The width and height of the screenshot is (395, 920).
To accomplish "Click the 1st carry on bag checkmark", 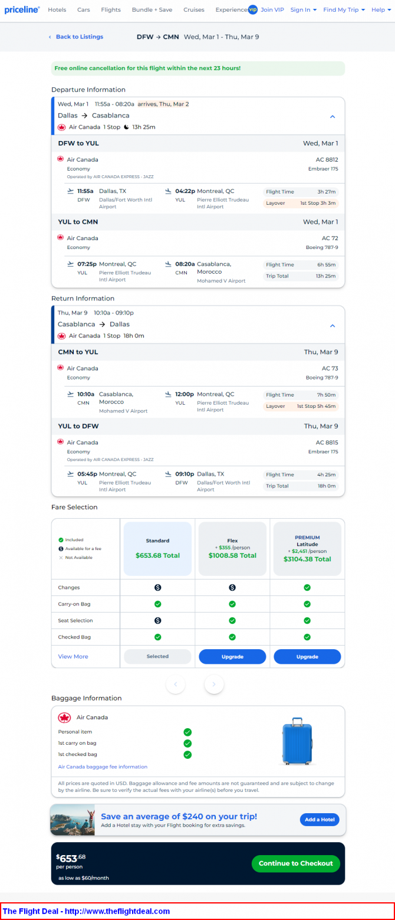I will coord(187,744).
